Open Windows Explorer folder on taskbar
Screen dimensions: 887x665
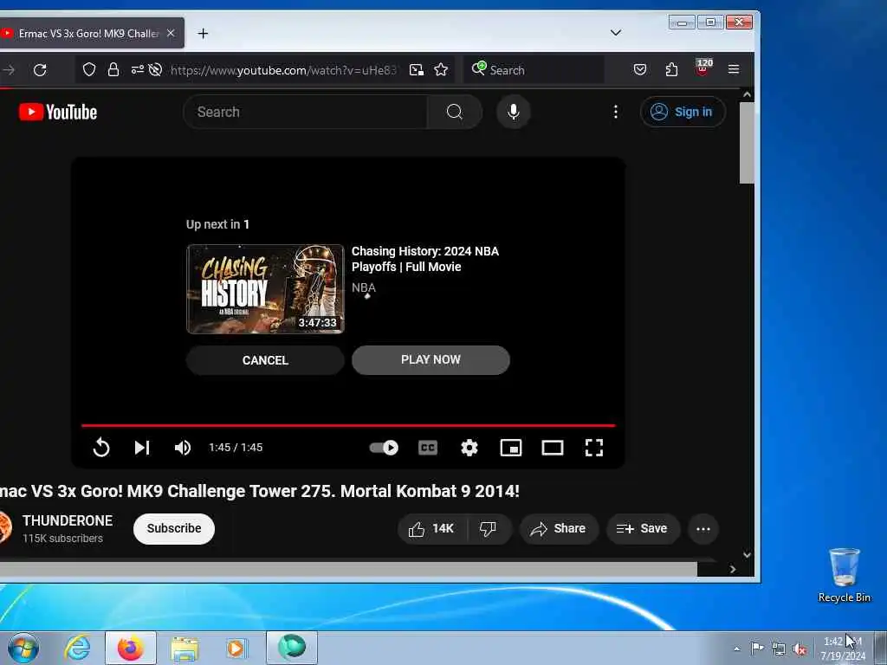click(185, 648)
